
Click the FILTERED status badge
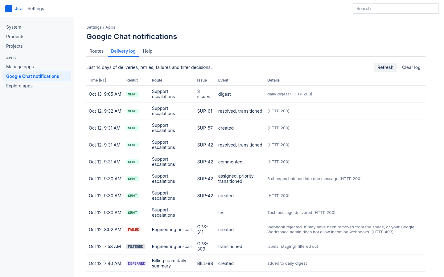coord(136,247)
